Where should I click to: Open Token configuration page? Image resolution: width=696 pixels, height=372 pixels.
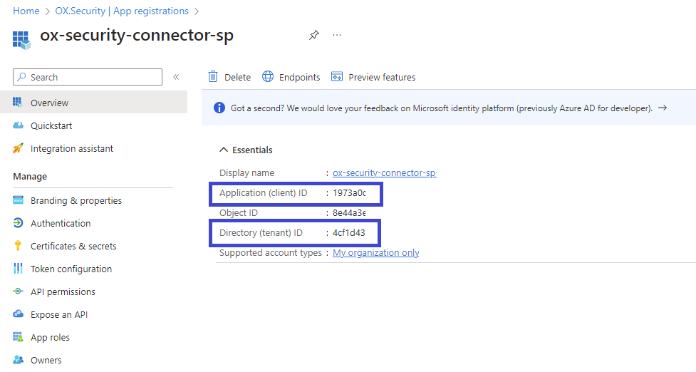71,269
